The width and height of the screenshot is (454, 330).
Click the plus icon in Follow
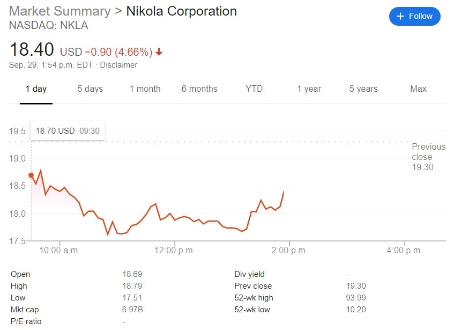click(x=400, y=16)
